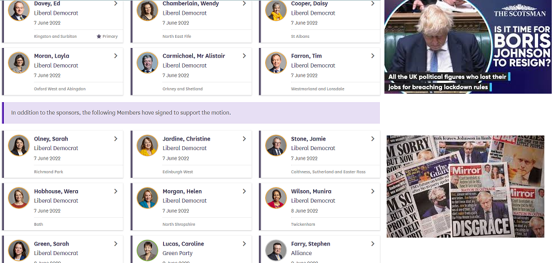The height and width of the screenshot is (263, 554).
Task: Click the Primary star icon on Davey card
Action: (99, 37)
